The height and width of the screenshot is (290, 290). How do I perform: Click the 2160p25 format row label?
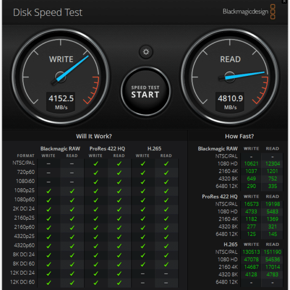point(24,218)
